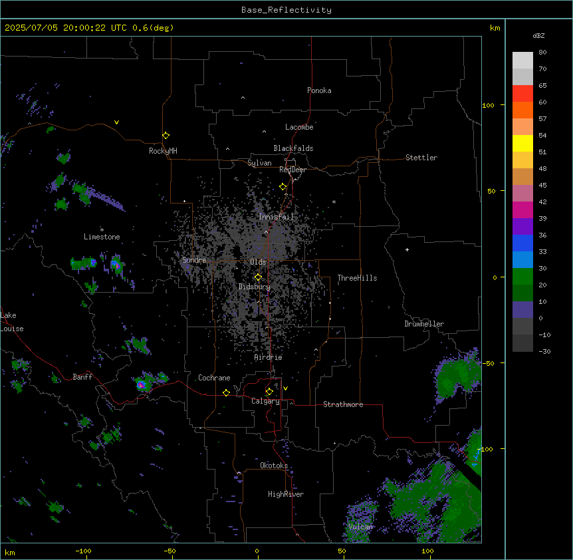Viewport: 573px width, 560px height.
Task: Click the yellow v marker northwest of RockyMH
Action: pyautogui.click(x=116, y=122)
